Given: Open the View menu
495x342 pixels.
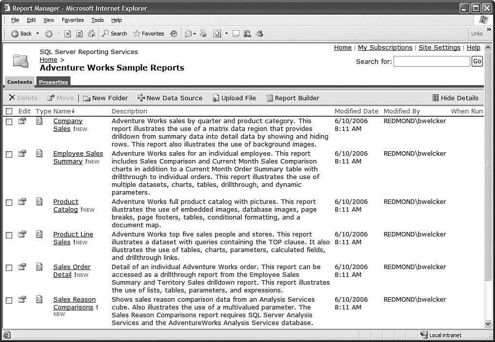Looking at the screenshot, I should tap(49, 20).
